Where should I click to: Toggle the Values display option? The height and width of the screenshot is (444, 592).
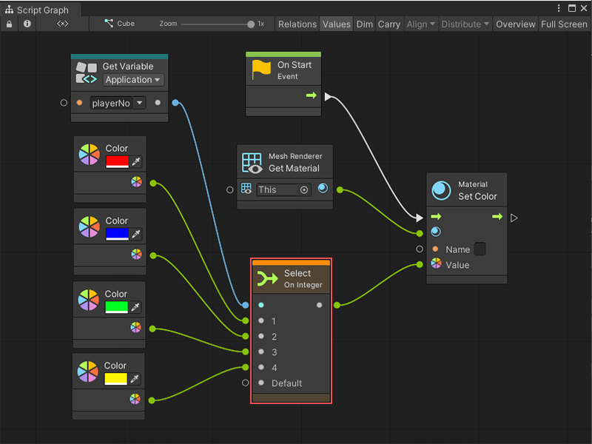(x=337, y=24)
